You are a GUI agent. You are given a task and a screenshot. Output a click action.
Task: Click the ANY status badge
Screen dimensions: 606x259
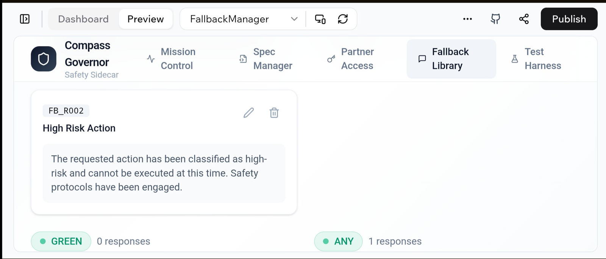pos(338,241)
